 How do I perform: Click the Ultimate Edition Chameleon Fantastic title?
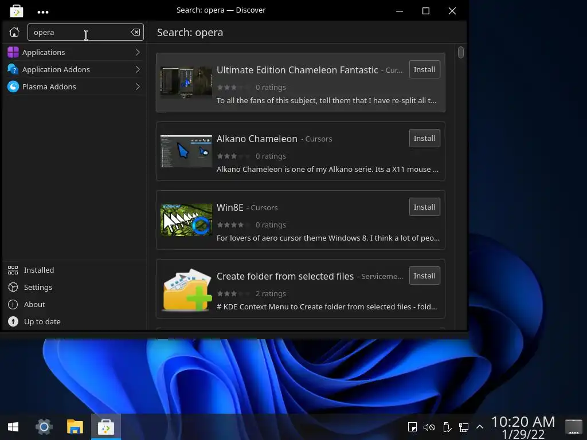[298, 70]
